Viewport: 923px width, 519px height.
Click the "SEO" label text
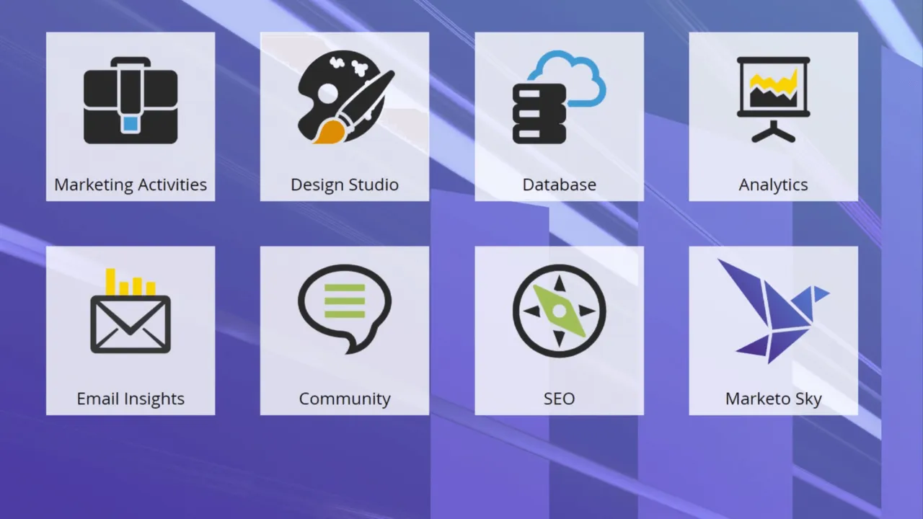[559, 399]
